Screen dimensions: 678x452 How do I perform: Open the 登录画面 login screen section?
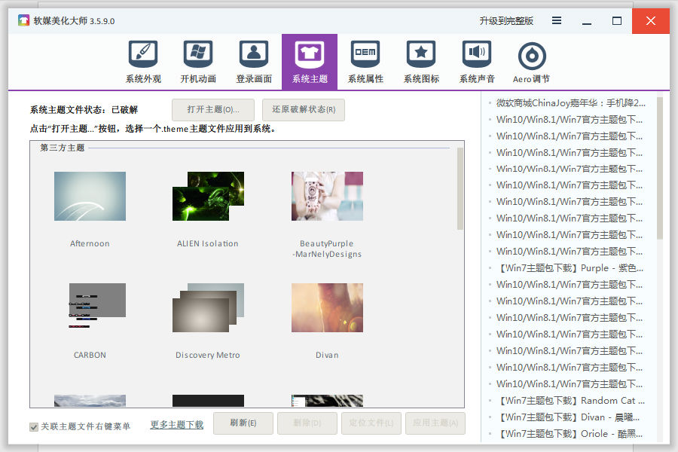(x=254, y=62)
